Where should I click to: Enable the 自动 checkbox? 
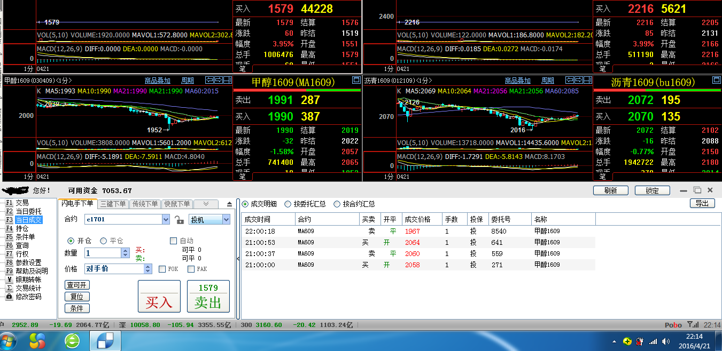pos(173,241)
